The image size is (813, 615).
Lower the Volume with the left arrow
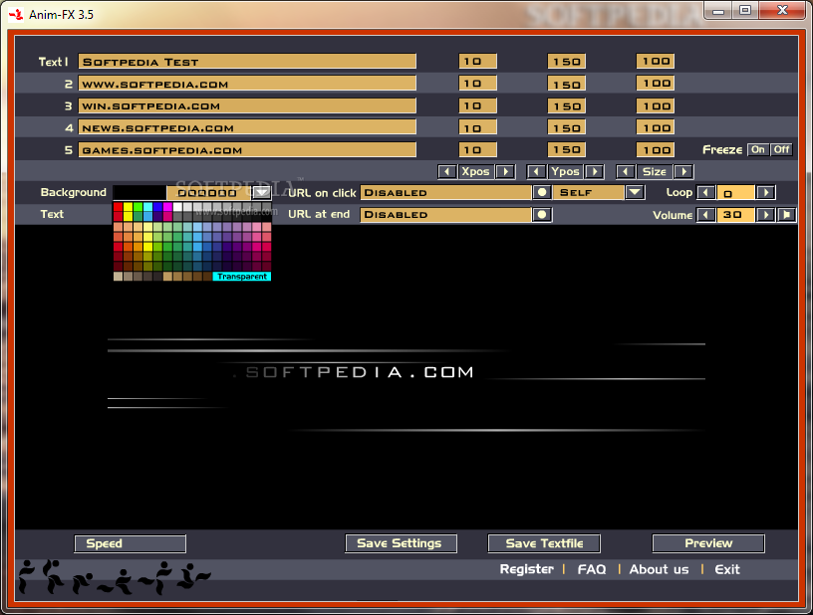pos(705,214)
